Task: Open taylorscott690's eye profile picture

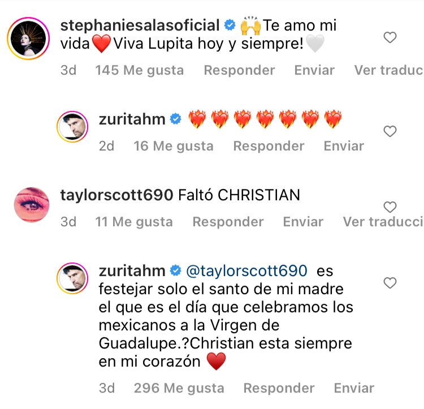Action: [x=32, y=205]
